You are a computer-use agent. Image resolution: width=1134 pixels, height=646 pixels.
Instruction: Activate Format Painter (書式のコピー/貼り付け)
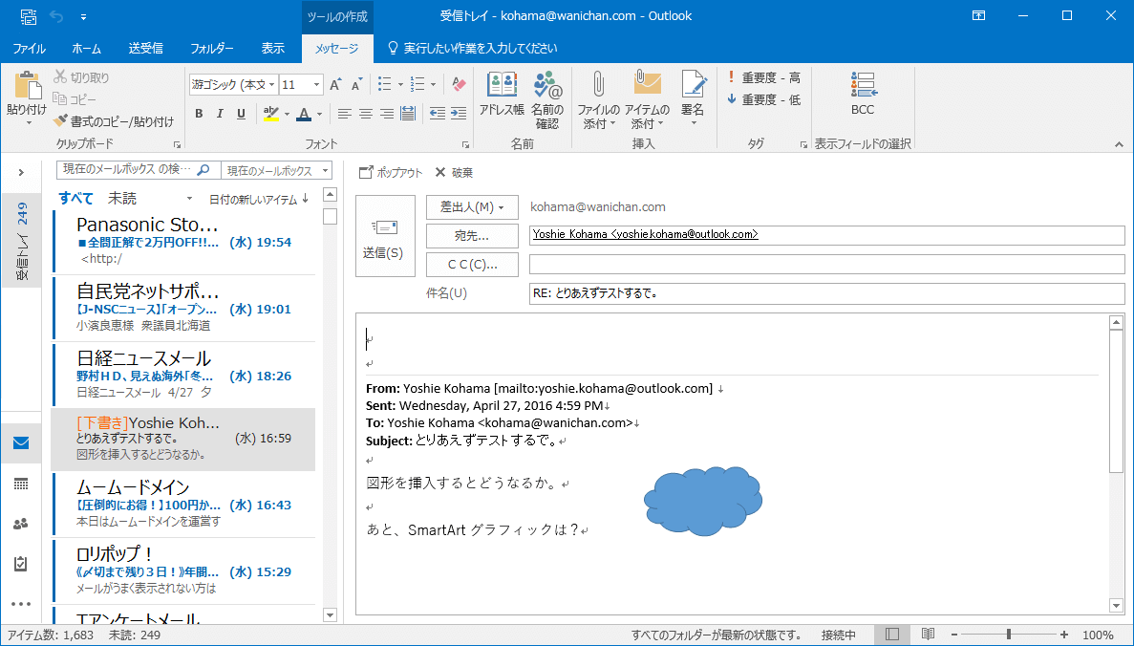(115, 121)
